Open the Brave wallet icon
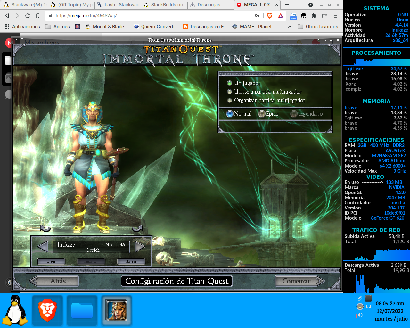 point(325,16)
